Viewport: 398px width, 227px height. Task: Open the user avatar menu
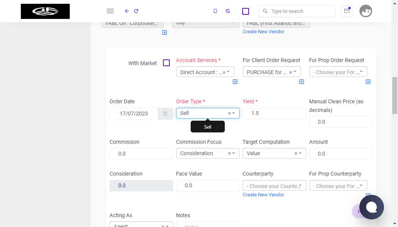tap(365, 11)
